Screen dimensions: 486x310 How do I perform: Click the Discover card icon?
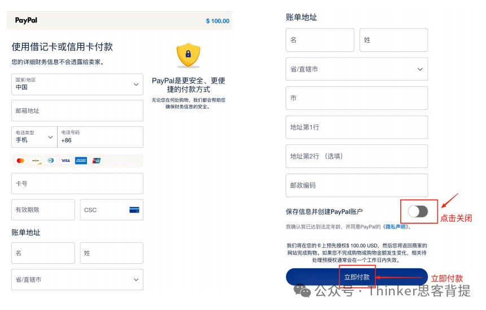(x=36, y=161)
